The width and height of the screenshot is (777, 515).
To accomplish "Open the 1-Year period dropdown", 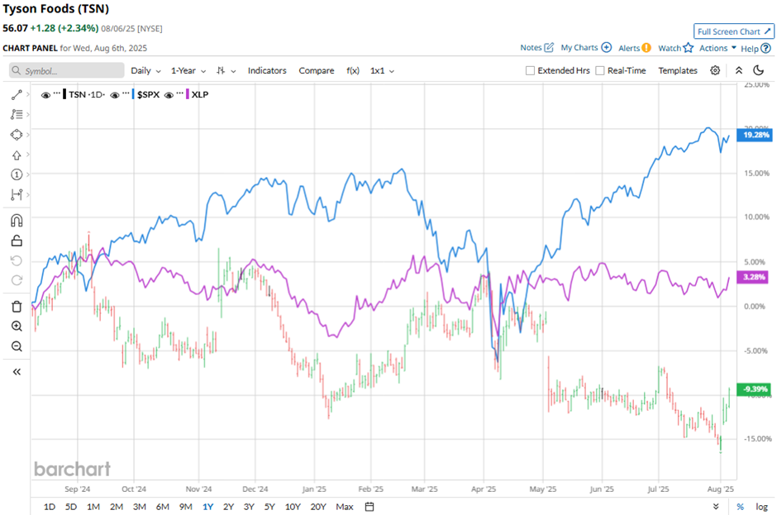I will tap(188, 70).
